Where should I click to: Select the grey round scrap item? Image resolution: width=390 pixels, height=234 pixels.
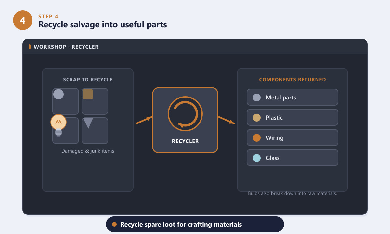click(58, 94)
